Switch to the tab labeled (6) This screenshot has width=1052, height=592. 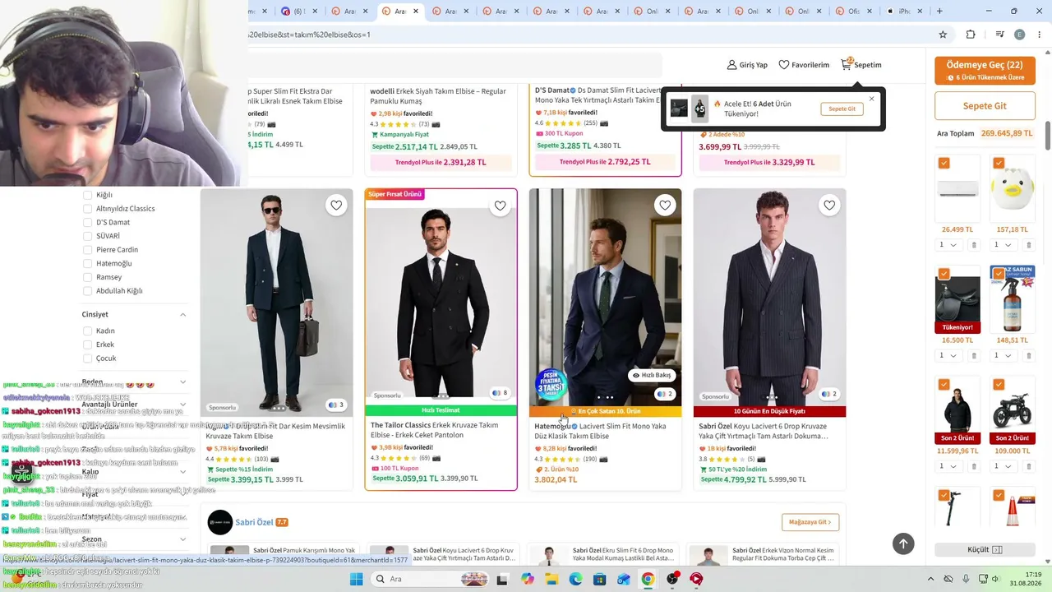(299, 12)
